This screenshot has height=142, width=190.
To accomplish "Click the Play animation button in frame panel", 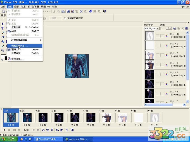I will pos(4,130).
